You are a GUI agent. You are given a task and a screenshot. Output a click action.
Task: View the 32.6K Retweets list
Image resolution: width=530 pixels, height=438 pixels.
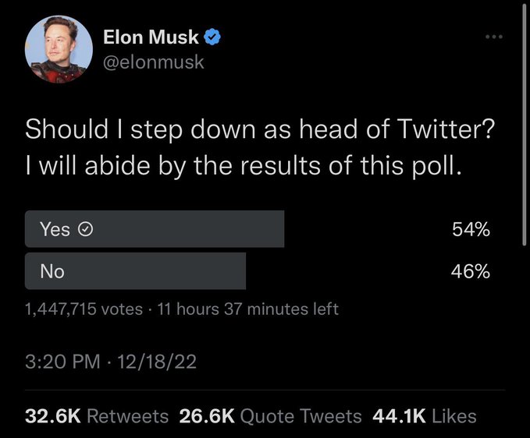pos(97,416)
